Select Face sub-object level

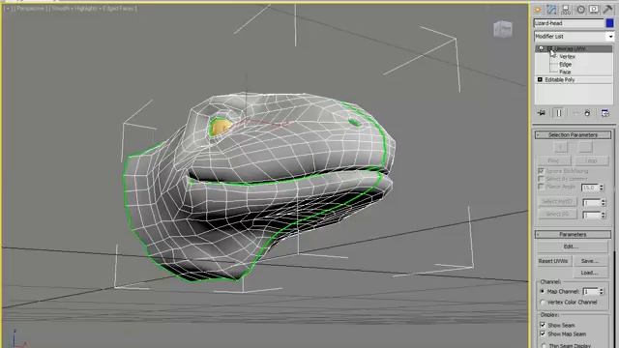565,72
